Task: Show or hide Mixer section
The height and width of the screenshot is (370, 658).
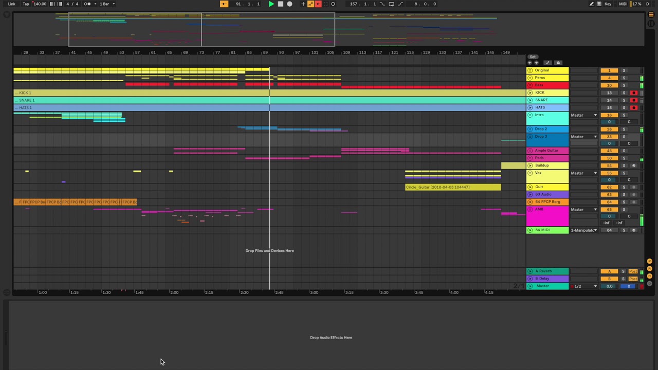Action: click(x=649, y=276)
